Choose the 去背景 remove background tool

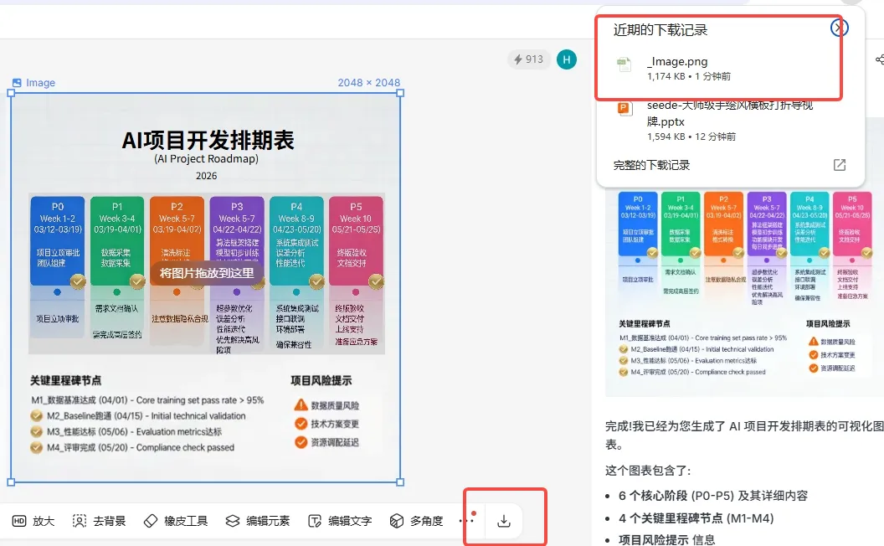(100, 521)
